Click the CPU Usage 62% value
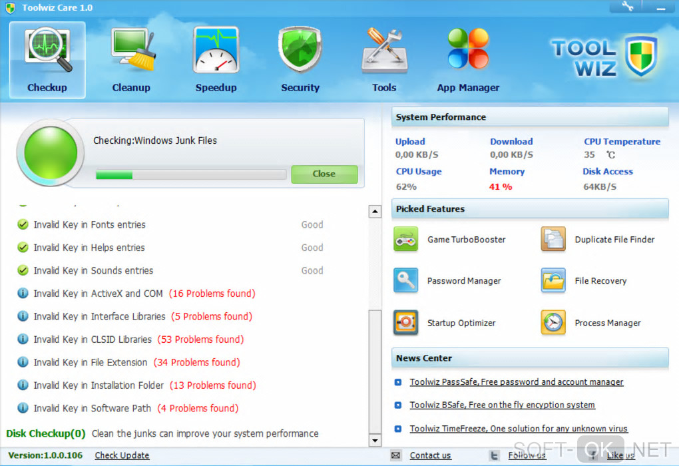The image size is (679, 466). [x=406, y=186]
